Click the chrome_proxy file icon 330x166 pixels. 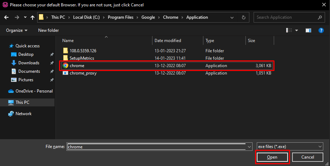pos(65,73)
